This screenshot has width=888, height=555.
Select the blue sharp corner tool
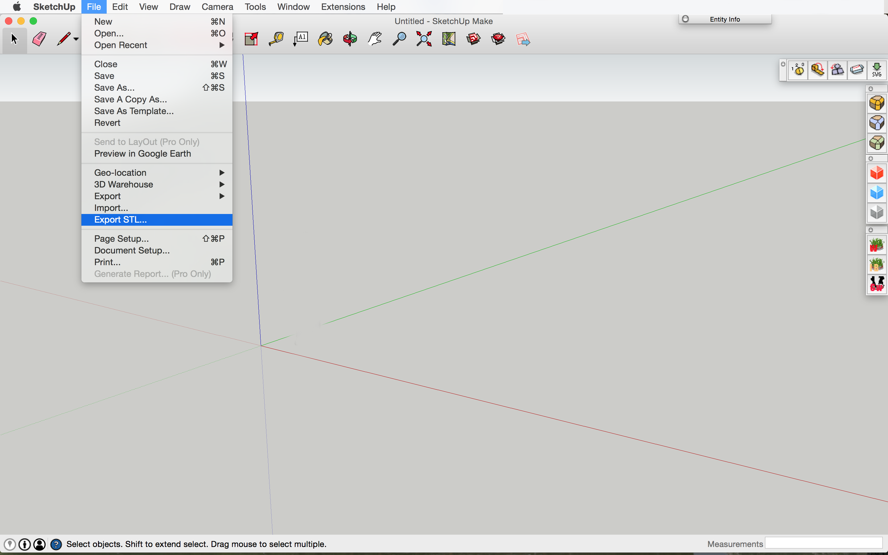coord(877,123)
